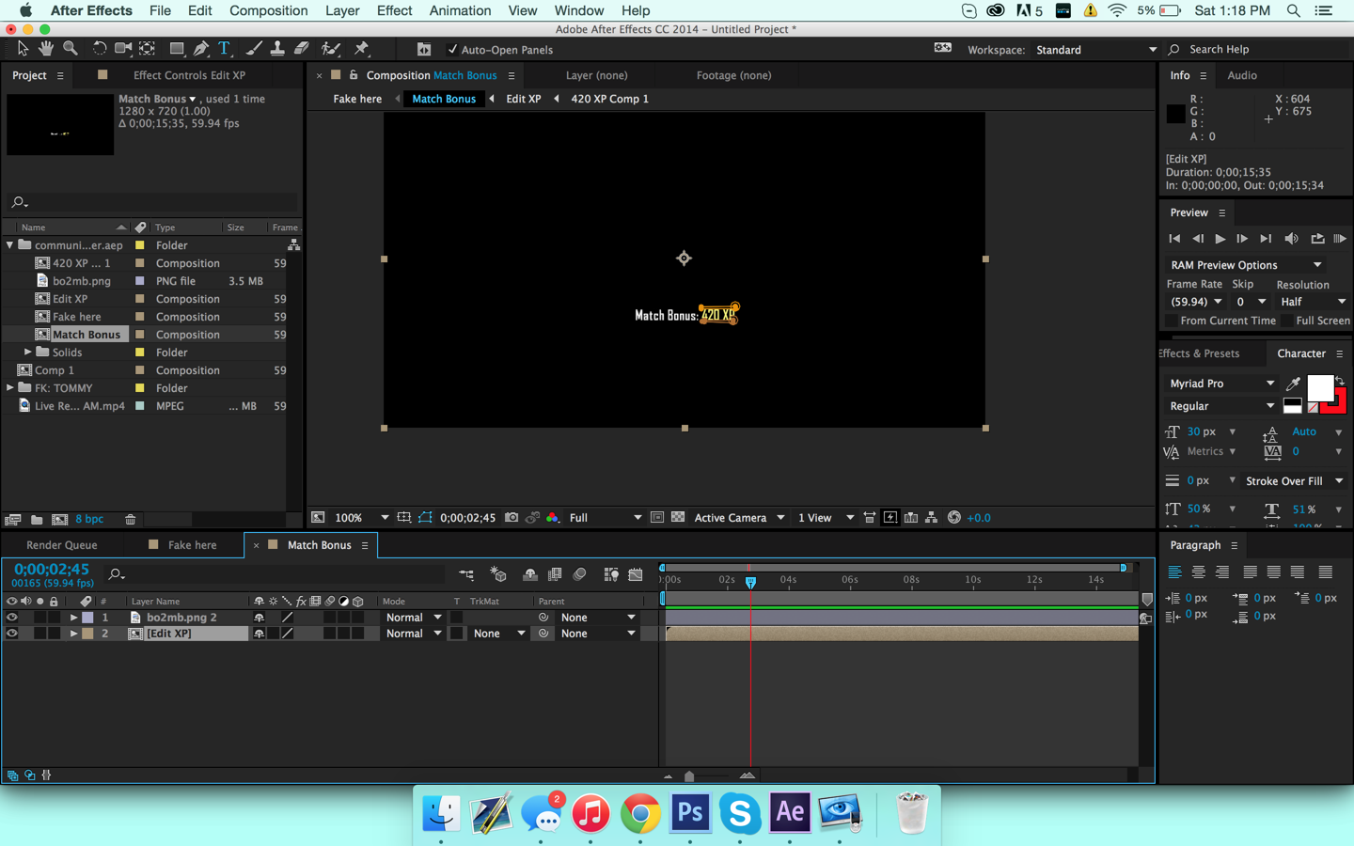Select the Pan Behind anchor point tool

(x=148, y=48)
